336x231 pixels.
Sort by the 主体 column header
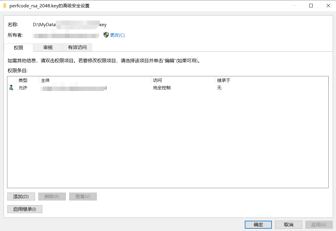[x=95, y=80]
